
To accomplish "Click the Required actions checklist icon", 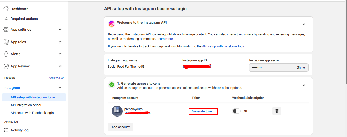I will click(x=6, y=19).
